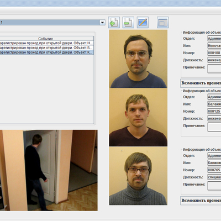Screen dimensions: 221x221
Task: Click the remove document icon with green minus
Action: pyautogui.click(x=128, y=23)
